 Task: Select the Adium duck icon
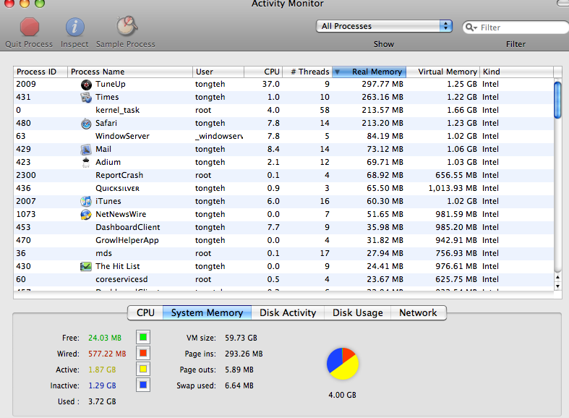click(x=86, y=163)
